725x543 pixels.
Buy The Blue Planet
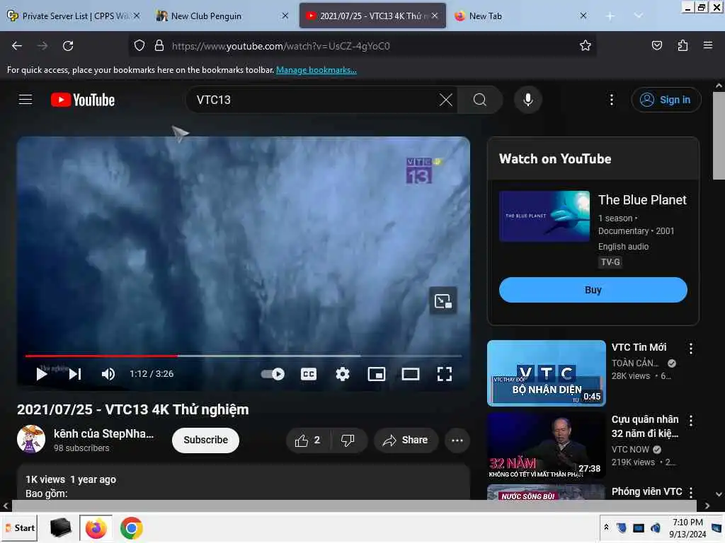(593, 290)
